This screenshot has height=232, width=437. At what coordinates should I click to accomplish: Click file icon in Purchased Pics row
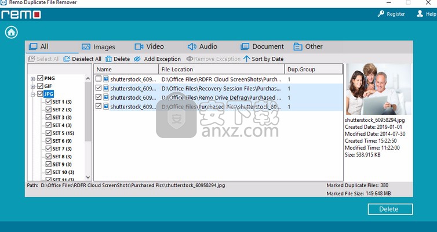pyautogui.click(x=106, y=106)
